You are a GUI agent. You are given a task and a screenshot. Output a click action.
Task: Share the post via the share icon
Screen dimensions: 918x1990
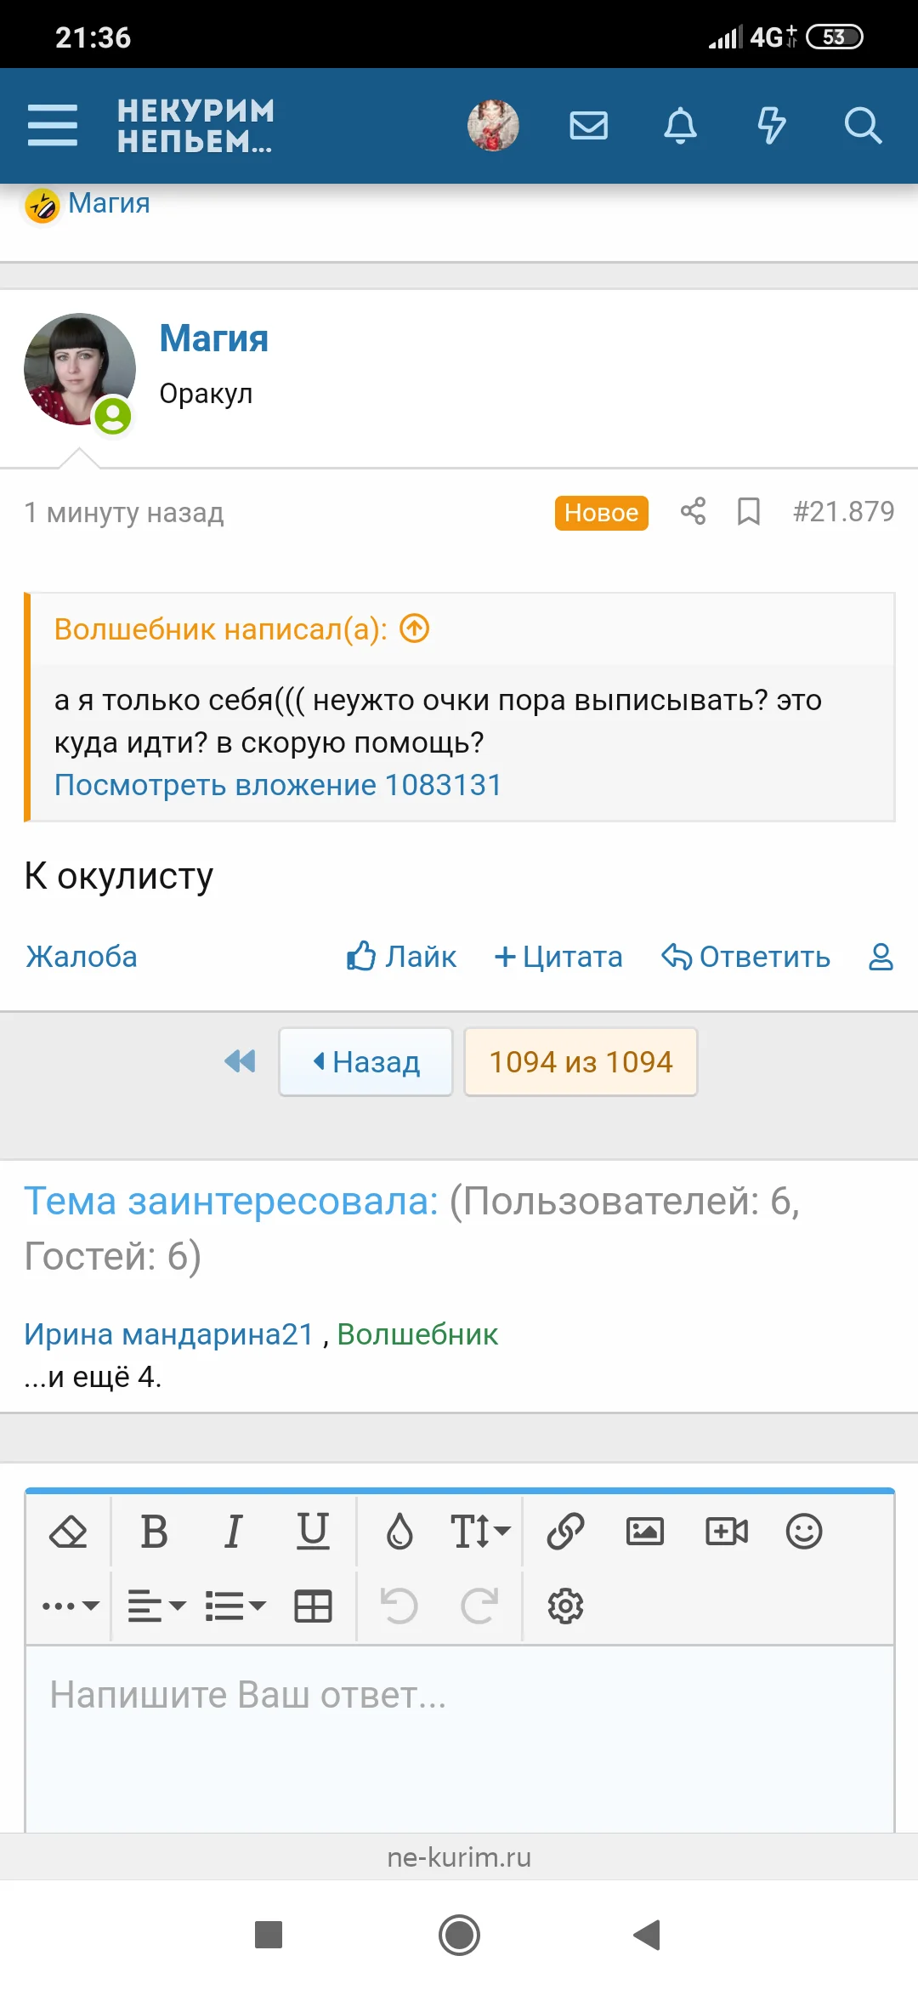[x=691, y=511]
